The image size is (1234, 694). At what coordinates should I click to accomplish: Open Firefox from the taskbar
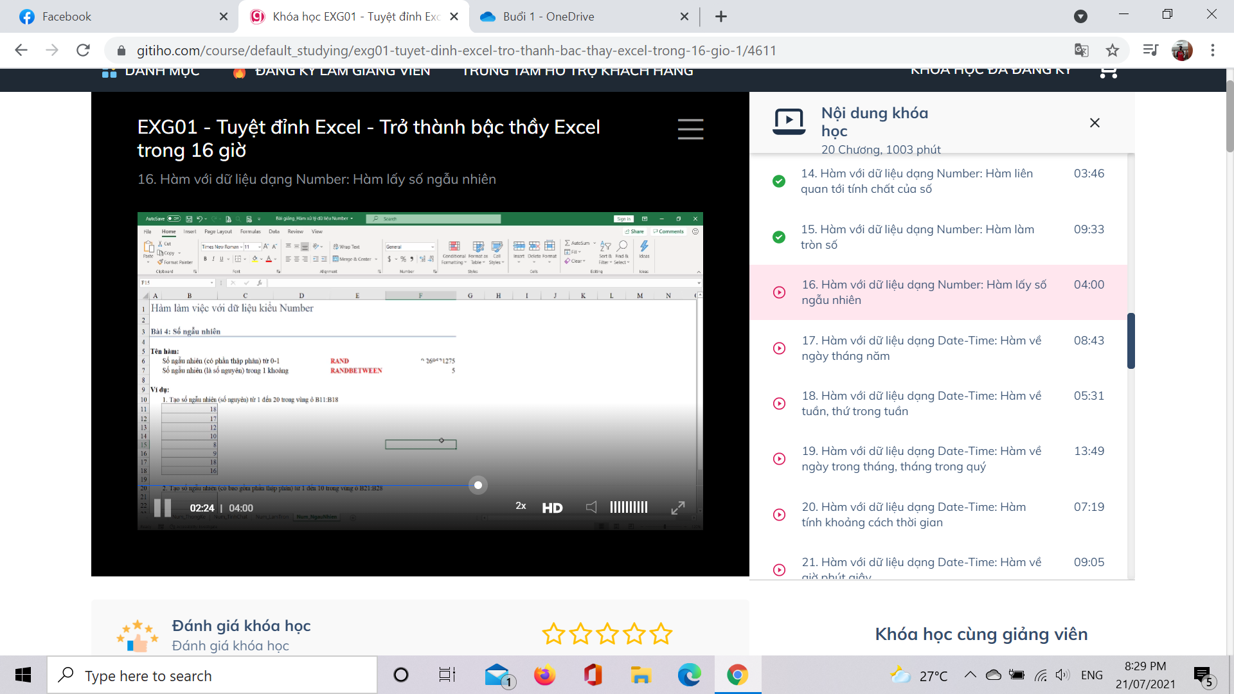[x=544, y=675]
